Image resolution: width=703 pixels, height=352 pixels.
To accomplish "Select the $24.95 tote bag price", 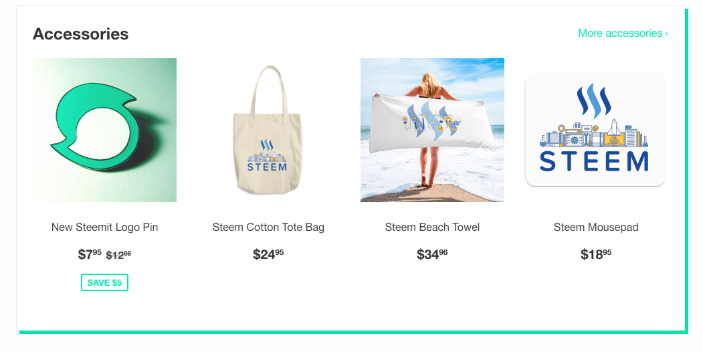I will (x=268, y=254).
